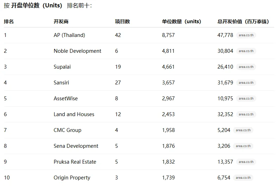Click the 排名 column header
Viewport: 278px width, 190px height.
[9, 21]
